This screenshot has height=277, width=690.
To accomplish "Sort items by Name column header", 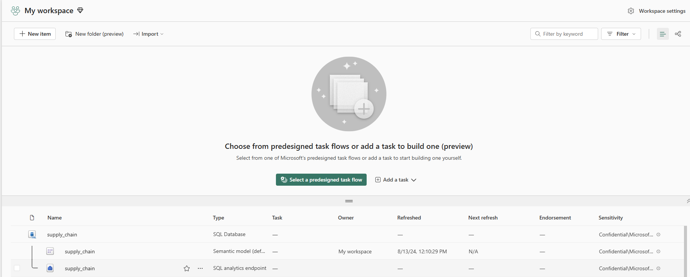I will coord(55,218).
